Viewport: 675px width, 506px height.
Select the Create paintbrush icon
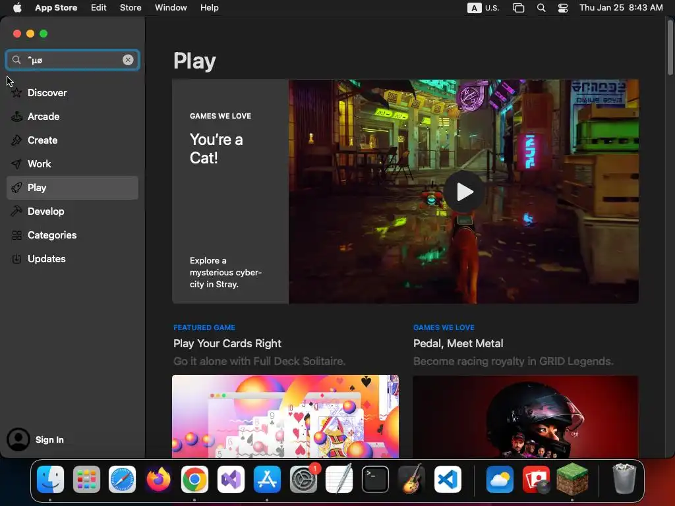click(16, 140)
